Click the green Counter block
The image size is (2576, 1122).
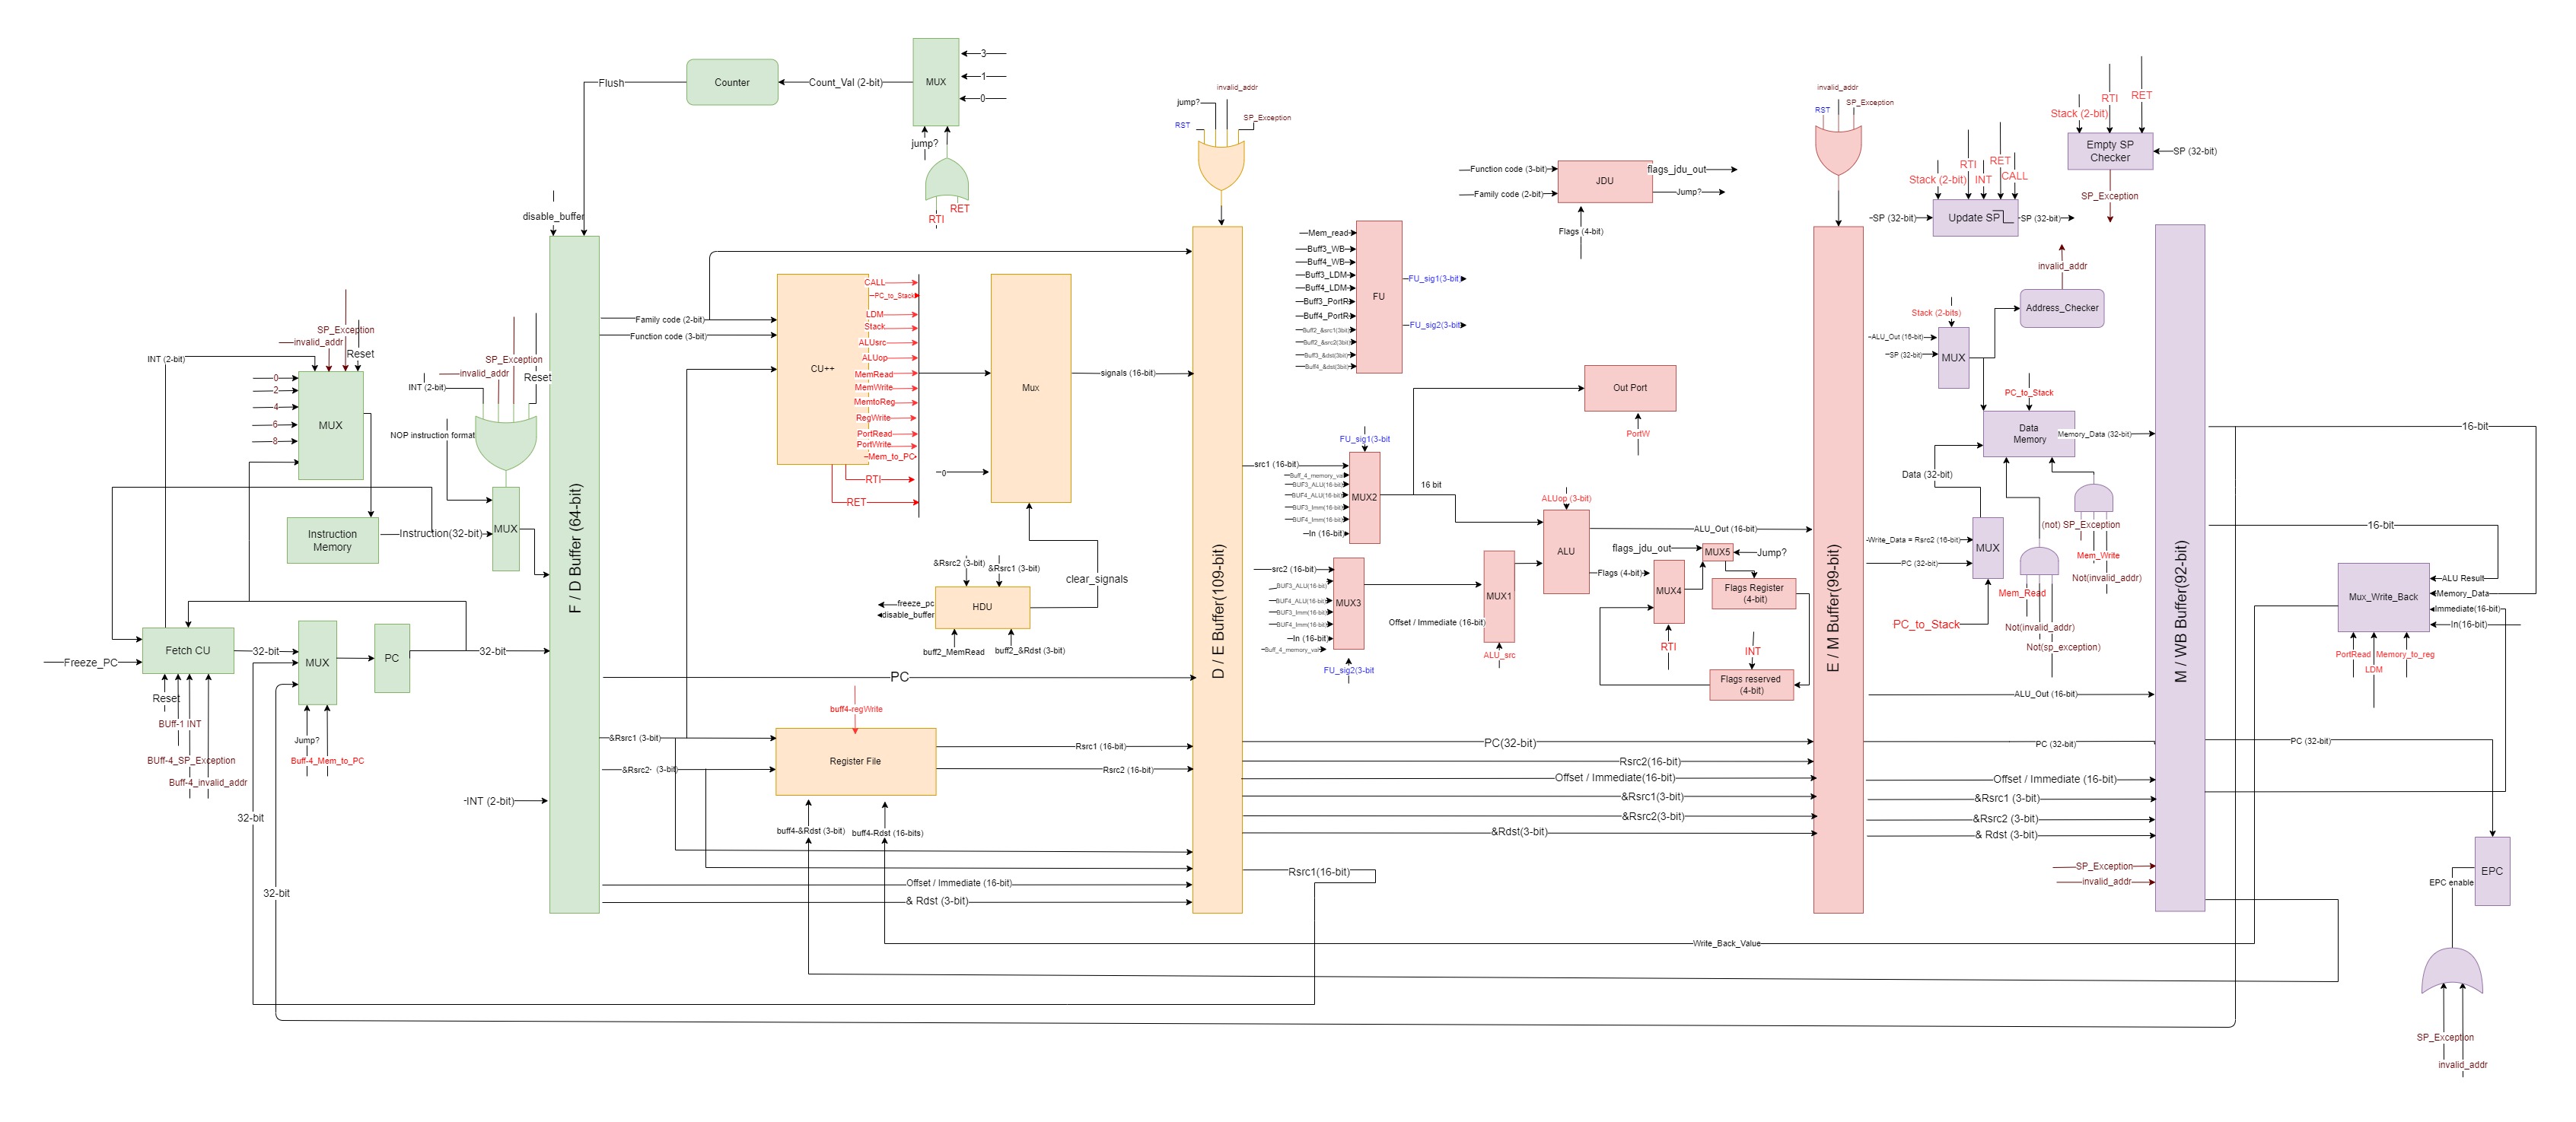[x=731, y=82]
